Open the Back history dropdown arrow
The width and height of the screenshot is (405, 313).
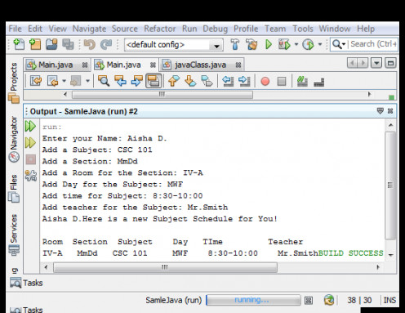pyautogui.click(x=64, y=81)
